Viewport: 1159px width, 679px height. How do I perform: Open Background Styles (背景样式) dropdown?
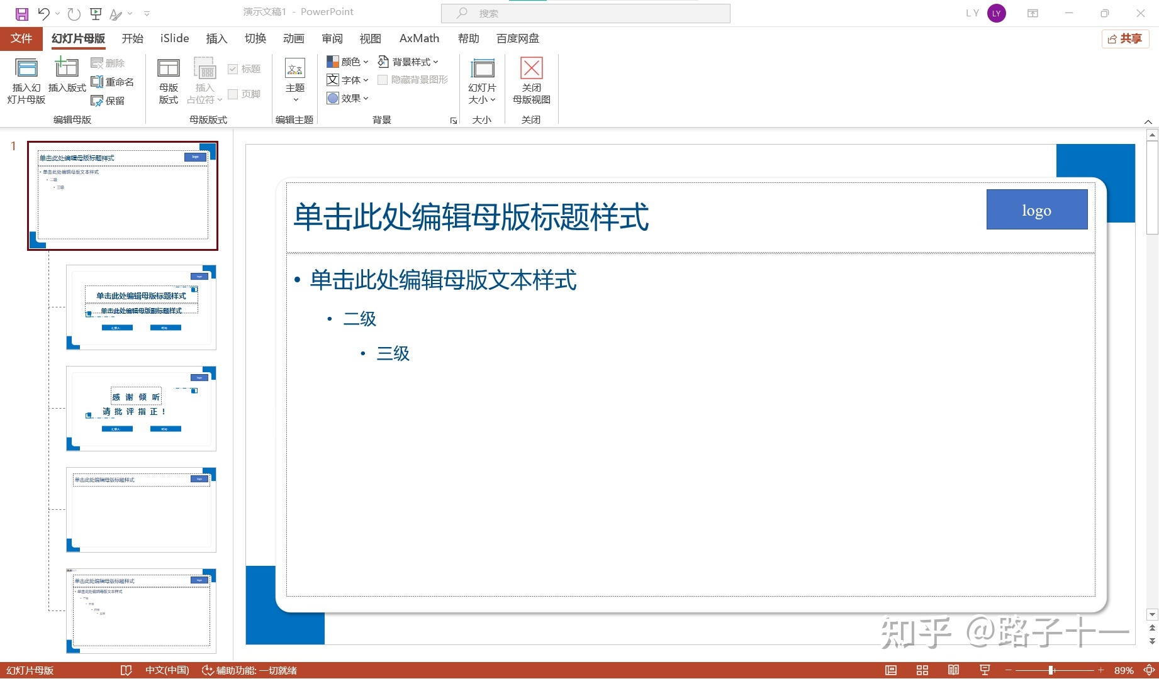(x=408, y=62)
